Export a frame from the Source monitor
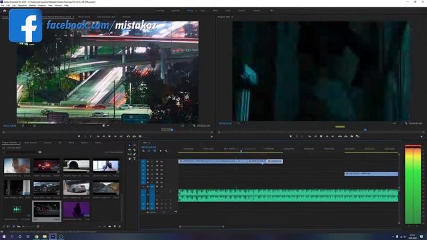 pyautogui.click(x=140, y=136)
